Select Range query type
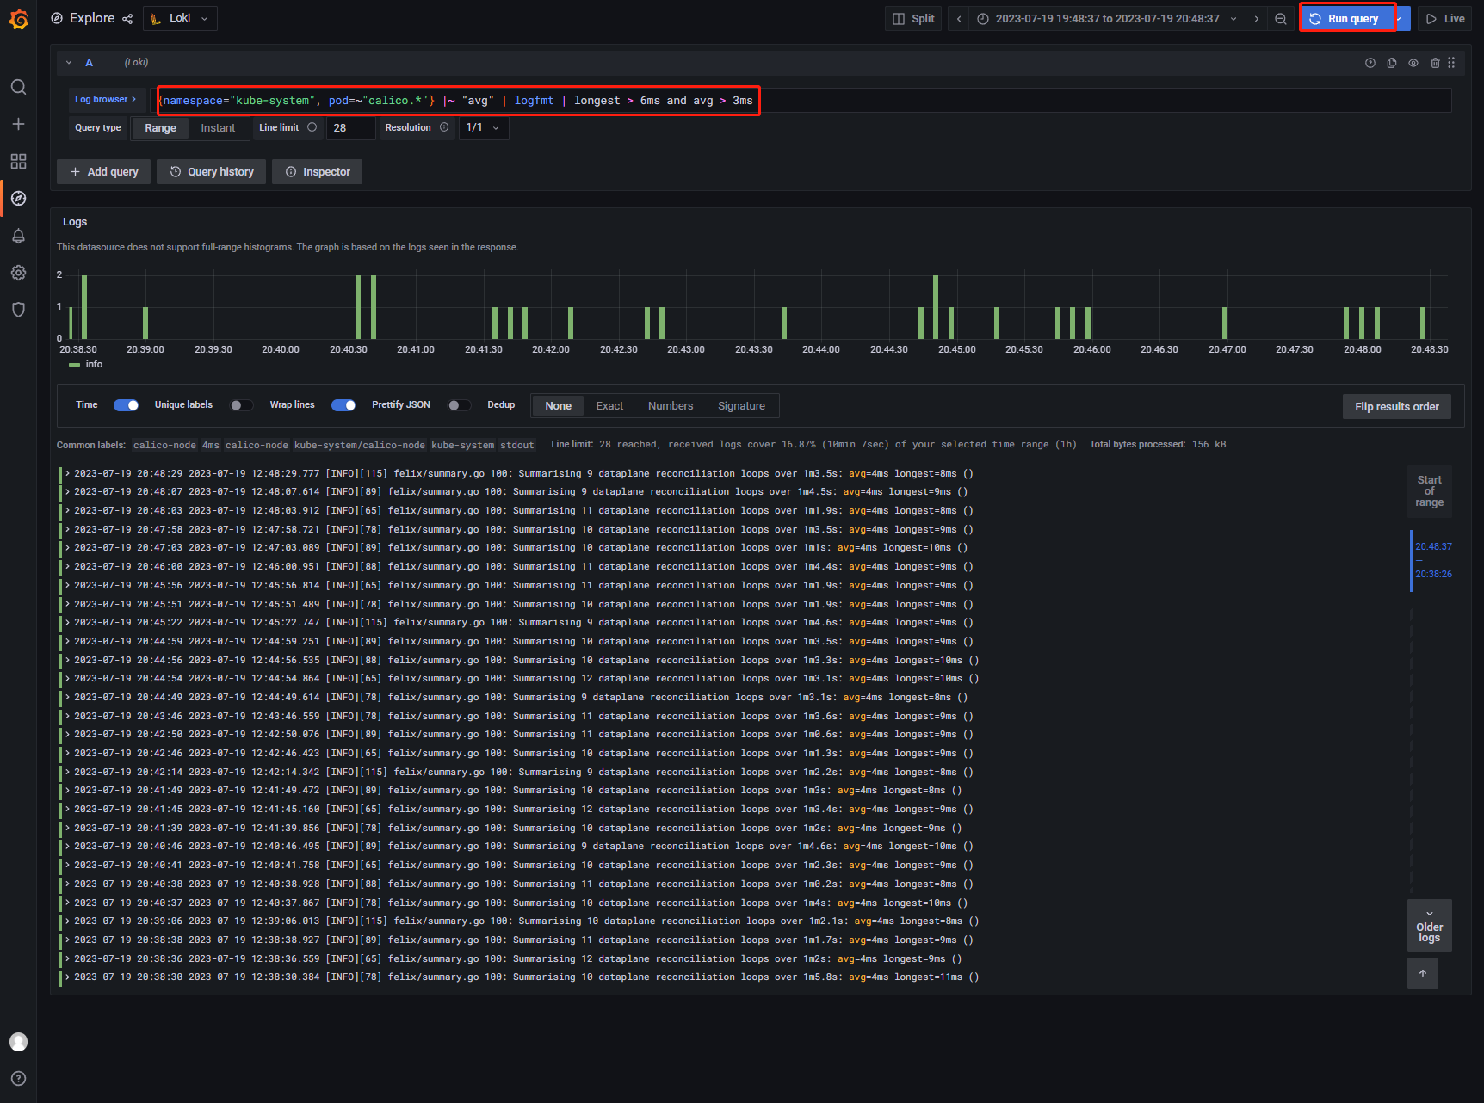The image size is (1484, 1103). (160, 128)
